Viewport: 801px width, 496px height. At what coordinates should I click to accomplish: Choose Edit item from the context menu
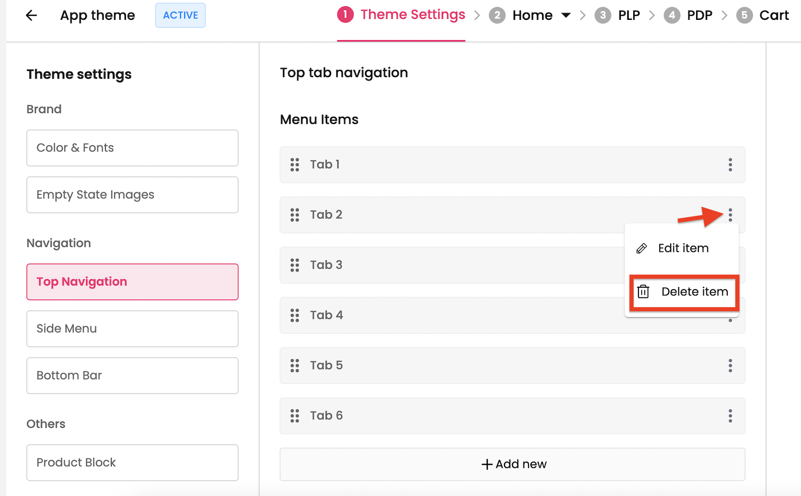pos(682,248)
